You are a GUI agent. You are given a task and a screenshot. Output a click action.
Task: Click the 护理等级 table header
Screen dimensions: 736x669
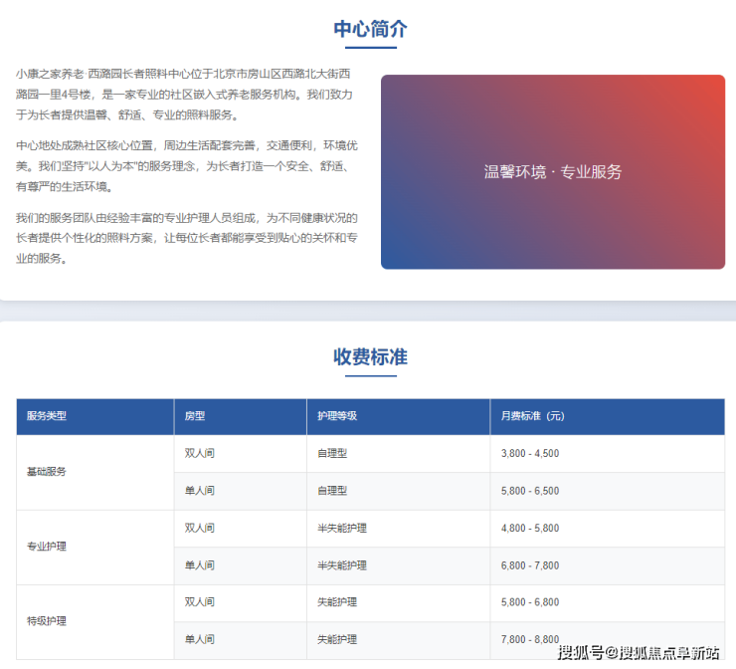click(x=337, y=416)
